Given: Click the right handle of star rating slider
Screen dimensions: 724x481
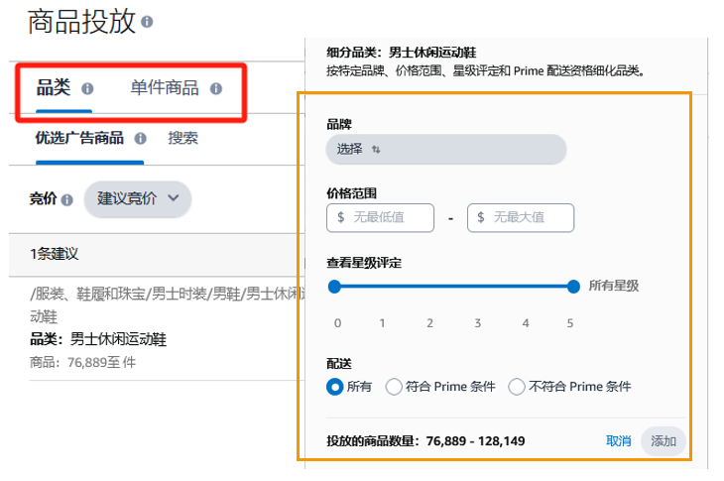Looking at the screenshot, I should (x=573, y=287).
